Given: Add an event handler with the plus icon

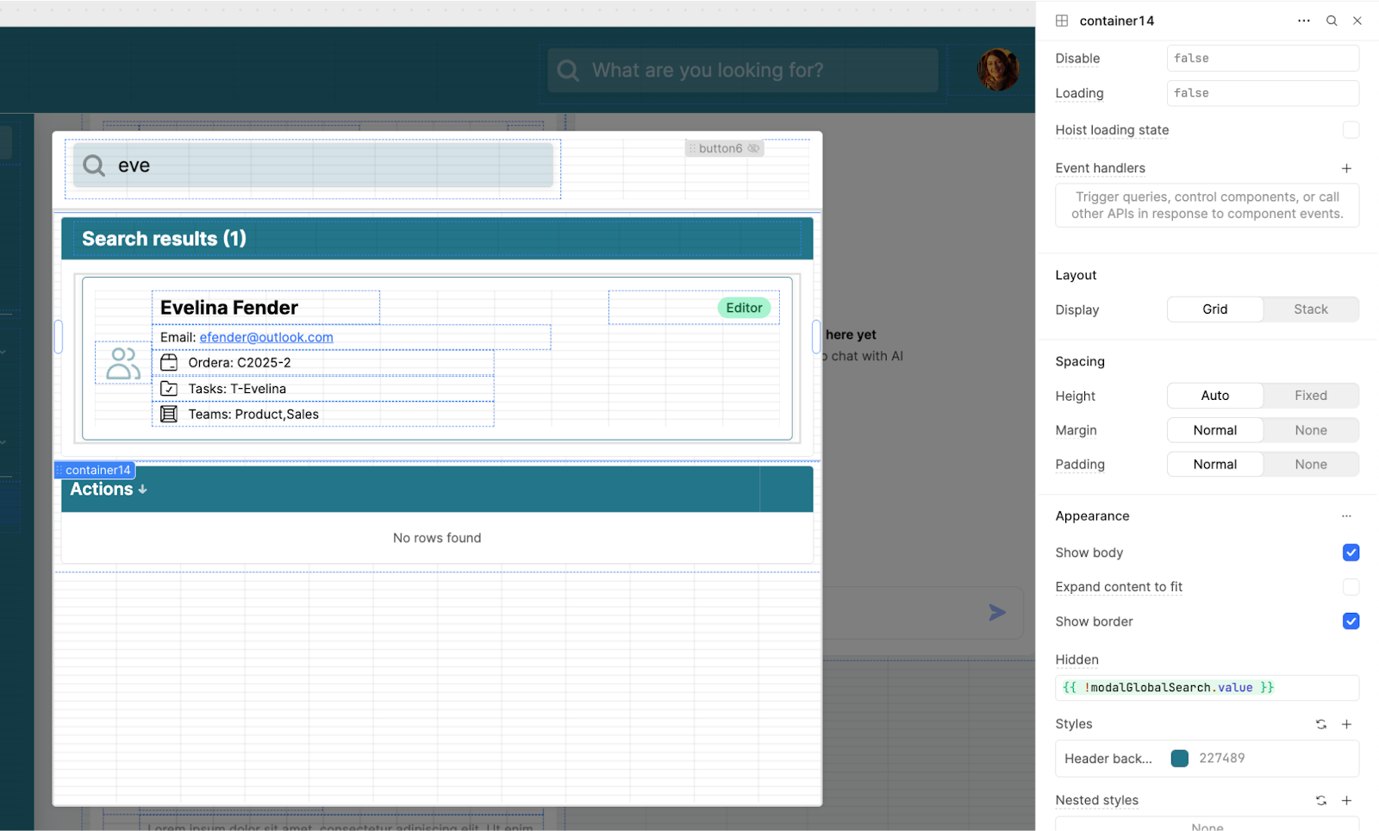Looking at the screenshot, I should point(1346,168).
